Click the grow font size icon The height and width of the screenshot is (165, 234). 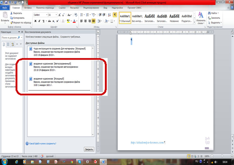click(59, 15)
